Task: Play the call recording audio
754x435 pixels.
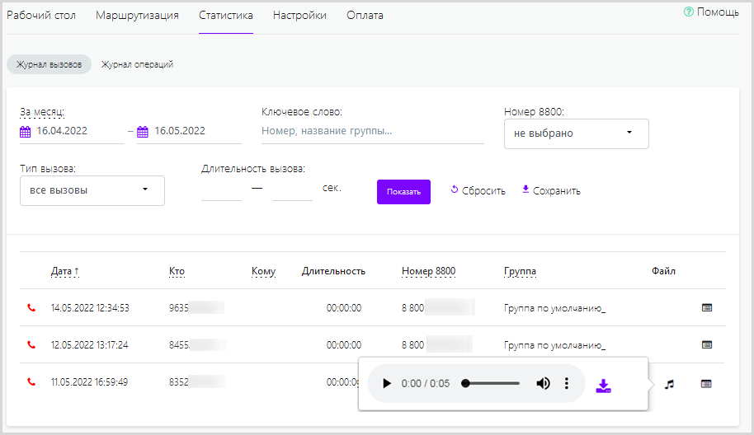Action: [386, 384]
